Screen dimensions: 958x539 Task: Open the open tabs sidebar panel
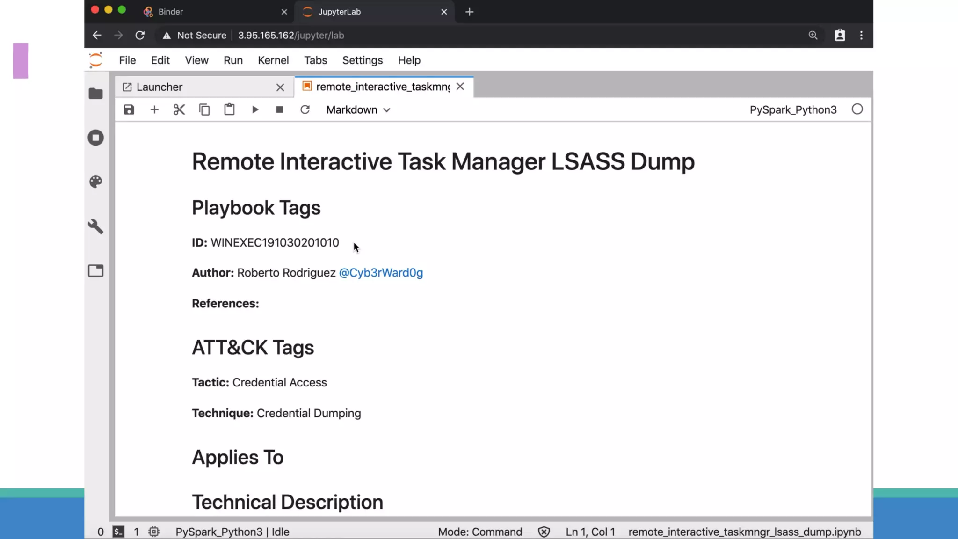[96, 271]
